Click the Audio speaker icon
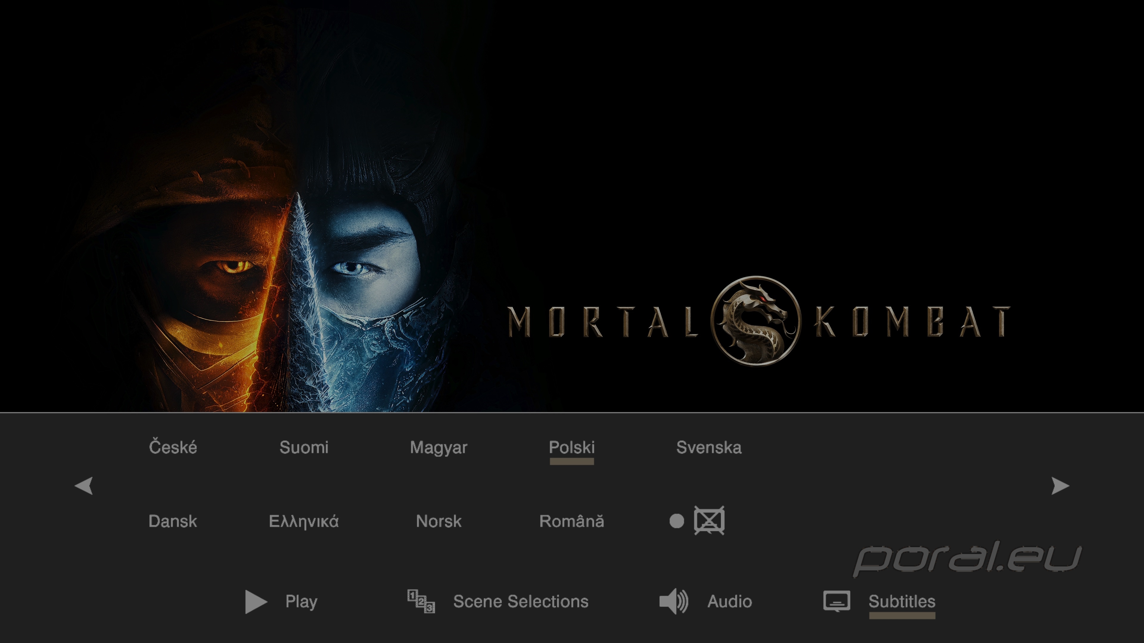This screenshot has height=643, width=1144. coord(674,602)
